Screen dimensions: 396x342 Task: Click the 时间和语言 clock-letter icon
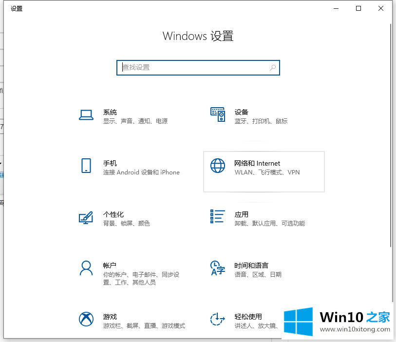pos(218,268)
